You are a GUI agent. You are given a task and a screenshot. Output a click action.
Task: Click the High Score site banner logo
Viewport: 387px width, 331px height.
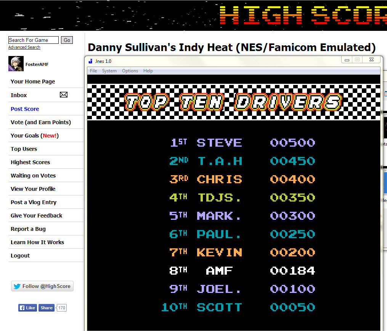point(303,15)
